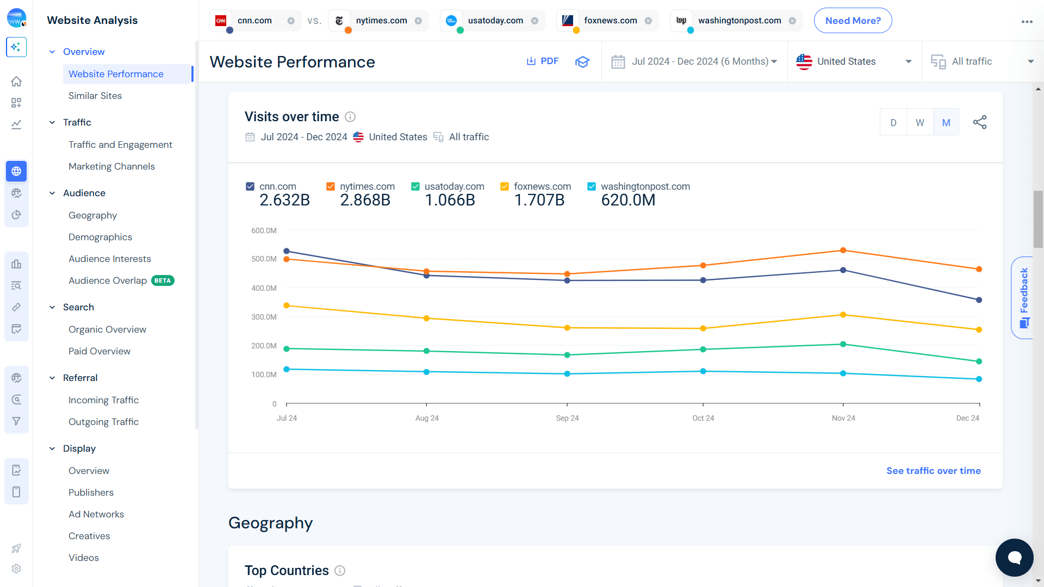Click info icon next to Visits over time
This screenshot has width=1044, height=587.
(350, 117)
